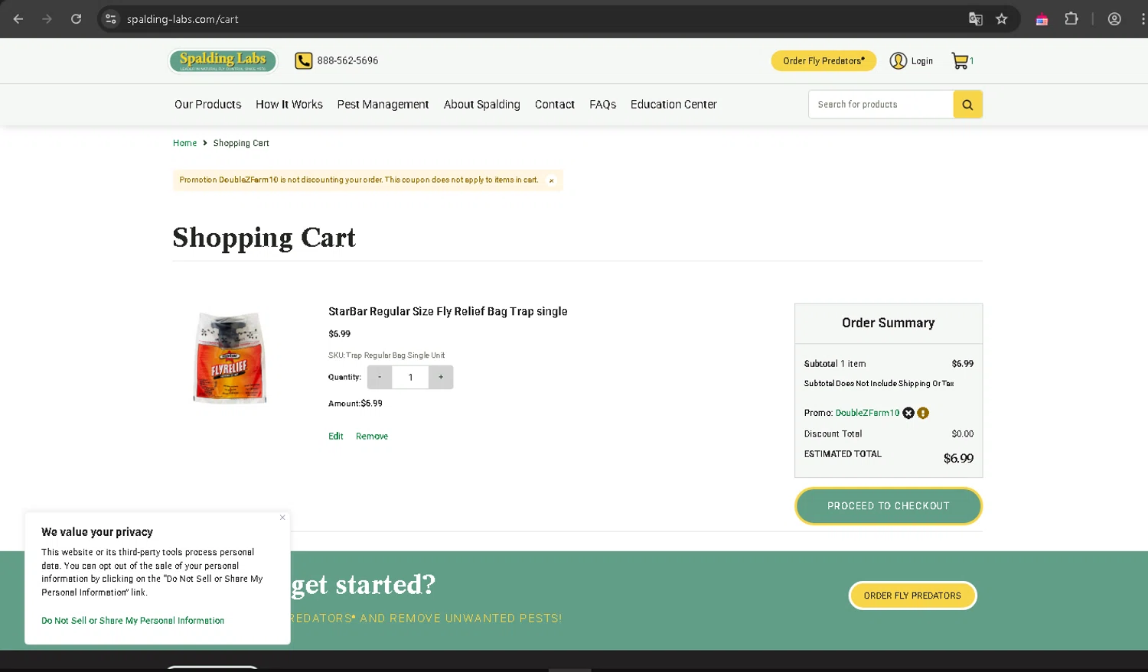Click the yellow search magnifier button
This screenshot has width=1148, height=672.
[967, 105]
